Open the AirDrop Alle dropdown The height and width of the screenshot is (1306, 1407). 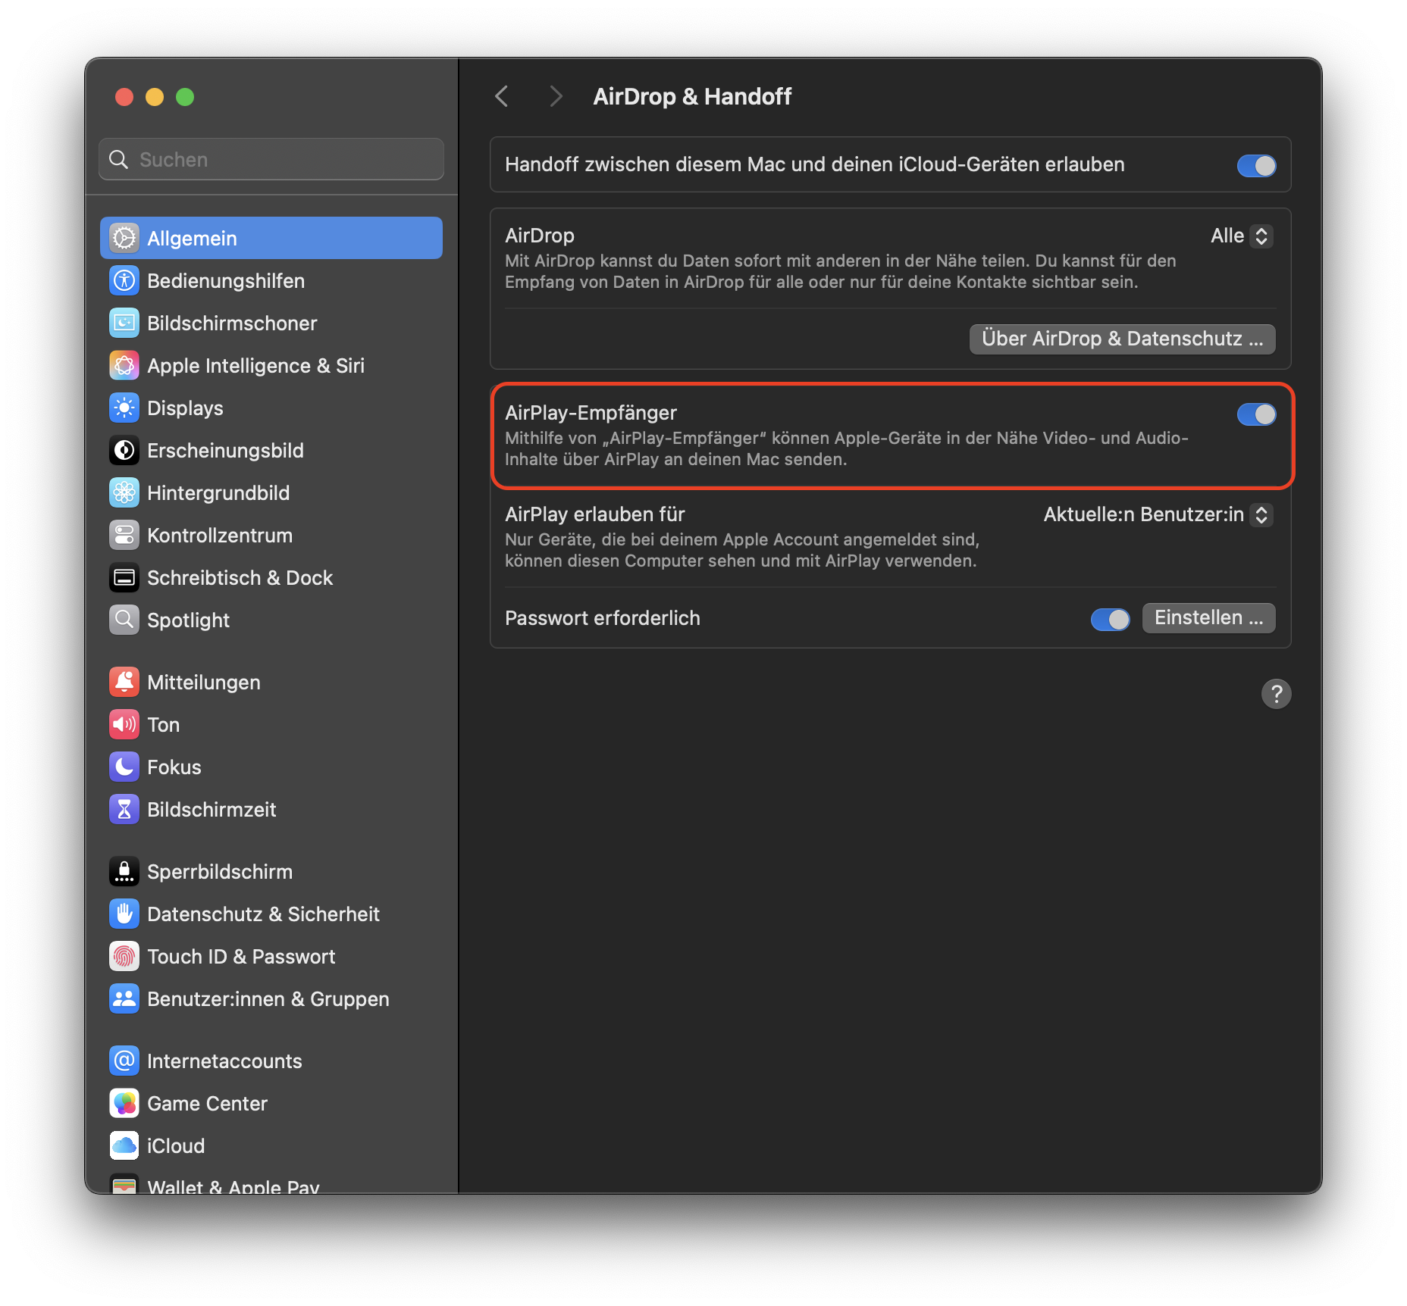1240,236
